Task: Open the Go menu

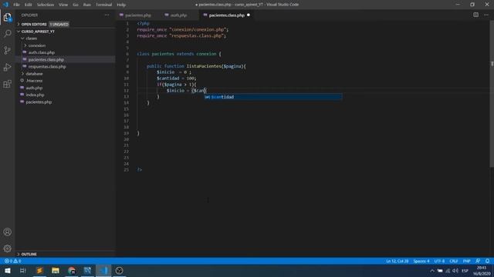Action: [x=76, y=5]
